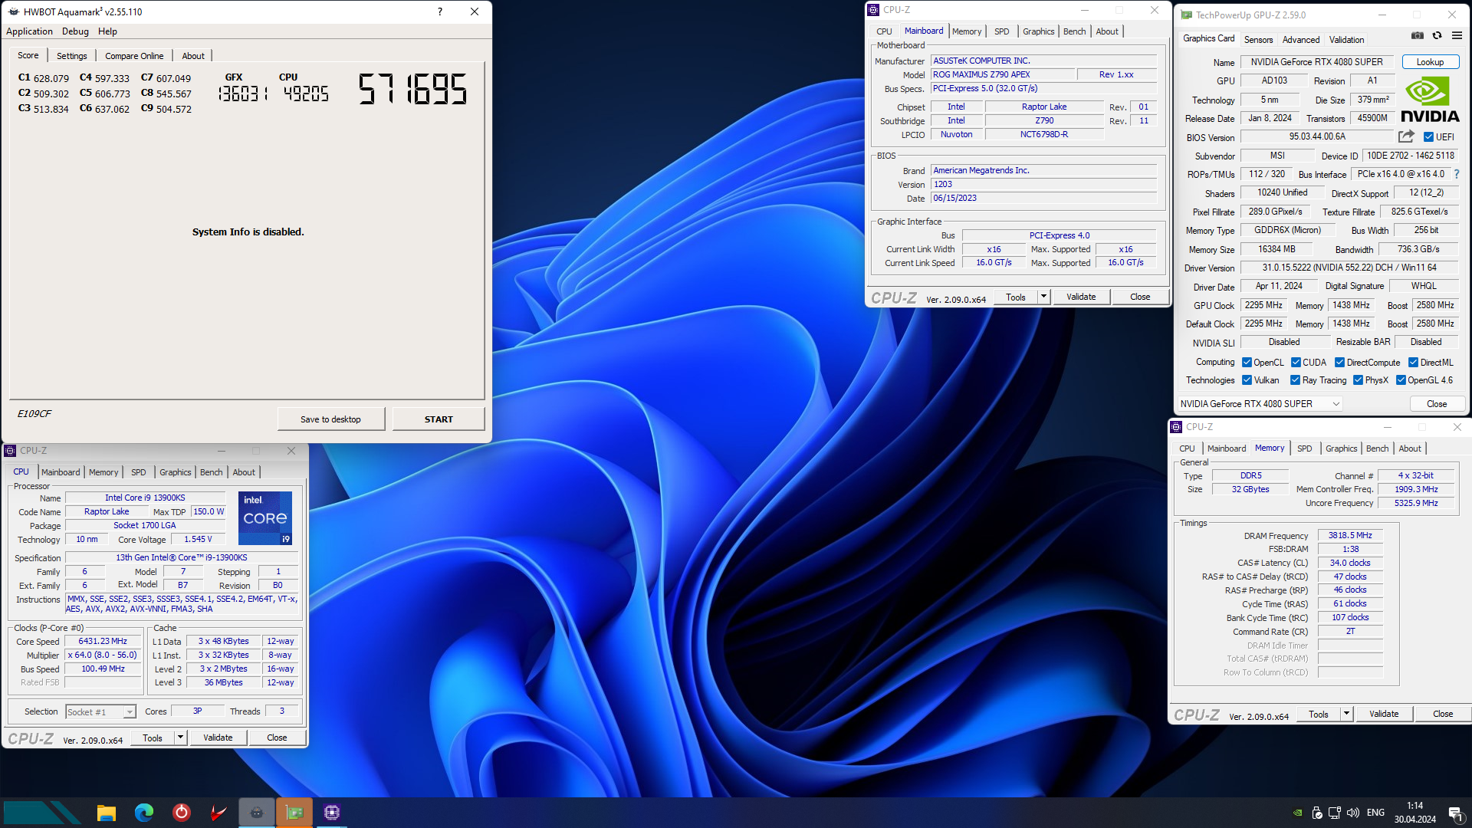Open the Socket #1 selection dropdown
This screenshot has height=828, width=1472.
click(100, 712)
